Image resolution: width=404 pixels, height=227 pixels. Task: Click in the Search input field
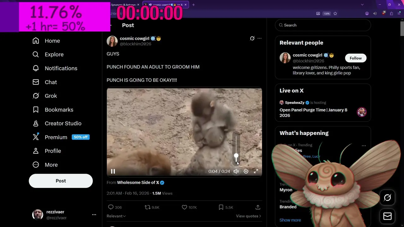coord(323,25)
